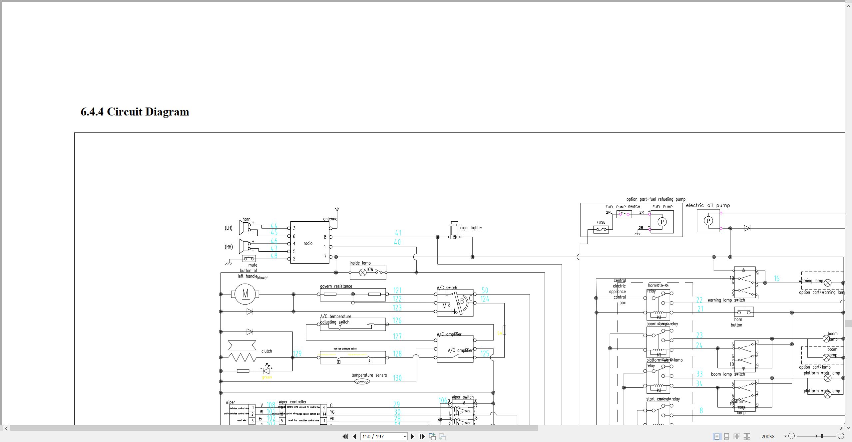The width and height of the screenshot is (852, 442).
Task: Jump to the last page
Action: tap(422, 436)
